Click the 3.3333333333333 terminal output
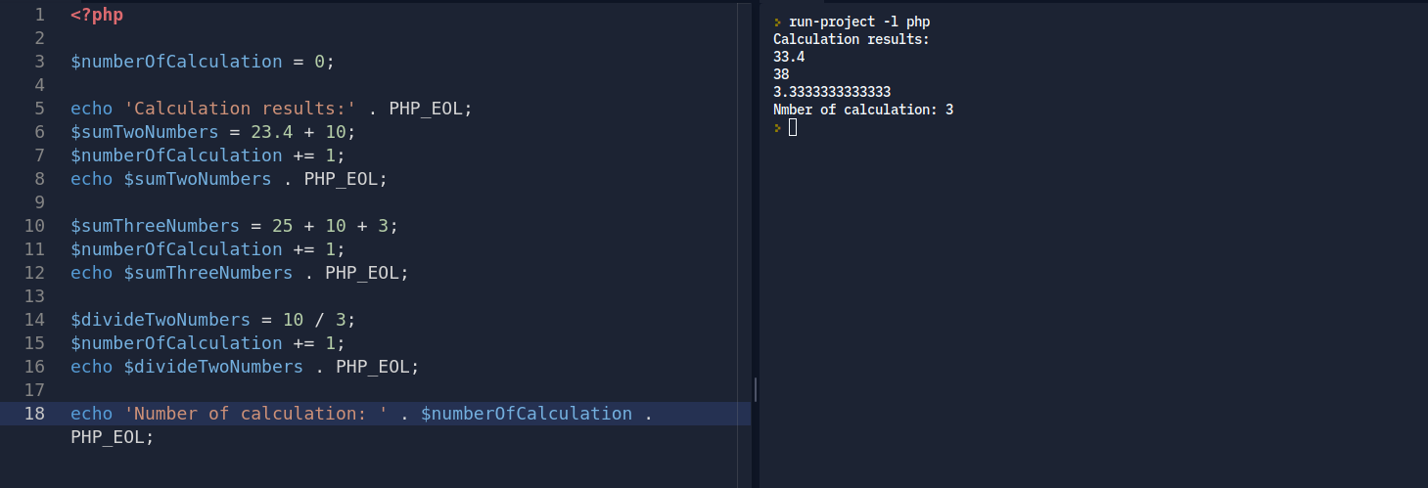Image resolution: width=1428 pixels, height=488 pixels. [x=831, y=92]
